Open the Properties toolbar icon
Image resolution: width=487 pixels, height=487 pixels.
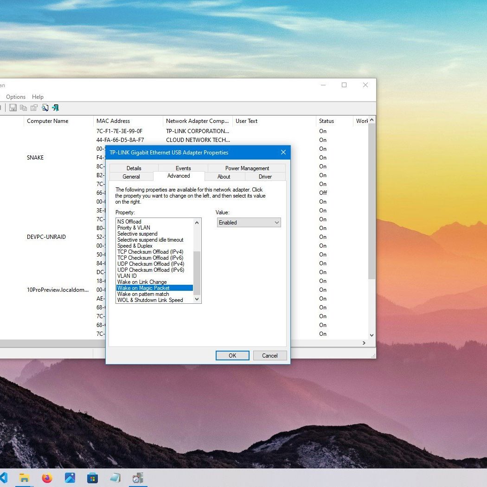coord(34,108)
